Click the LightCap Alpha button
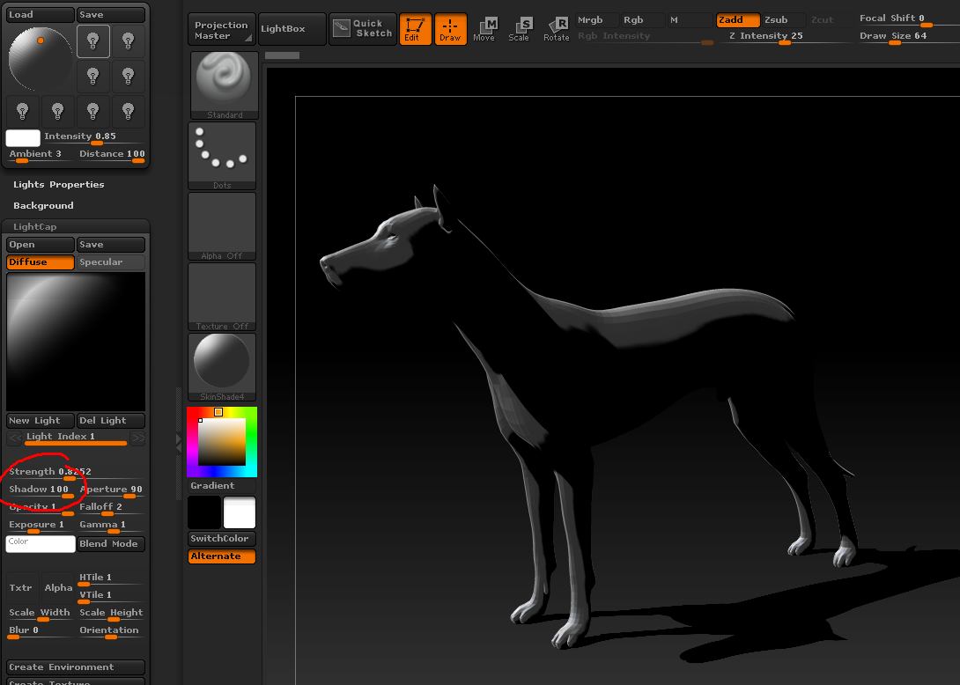 (58, 587)
